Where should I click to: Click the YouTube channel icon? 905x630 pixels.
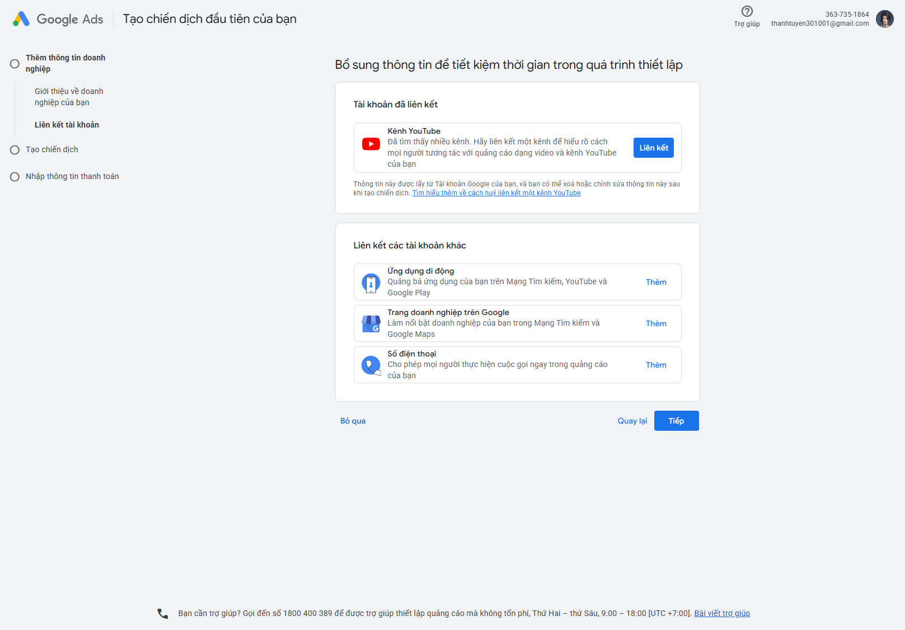coord(371,144)
